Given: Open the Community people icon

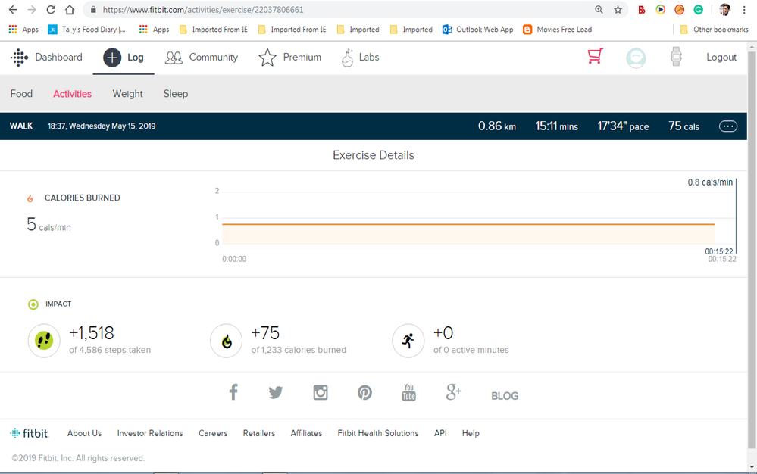Looking at the screenshot, I should click(x=174, y=58).
